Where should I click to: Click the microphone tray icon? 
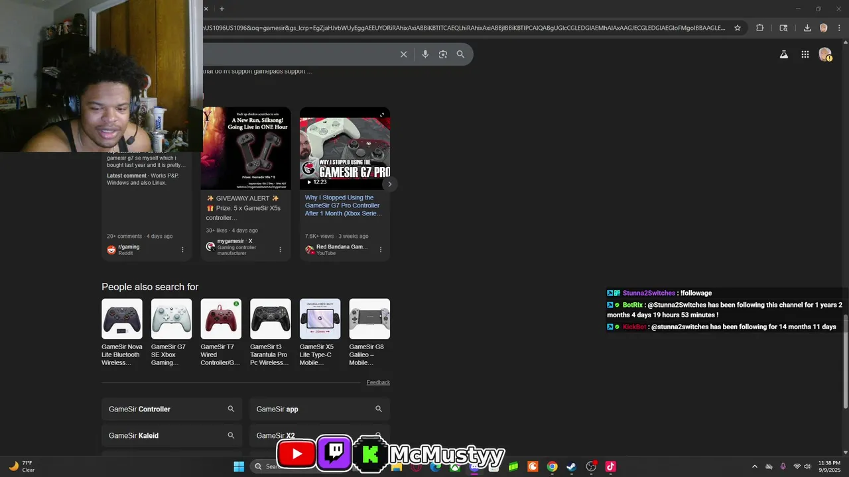click(783, 466)
